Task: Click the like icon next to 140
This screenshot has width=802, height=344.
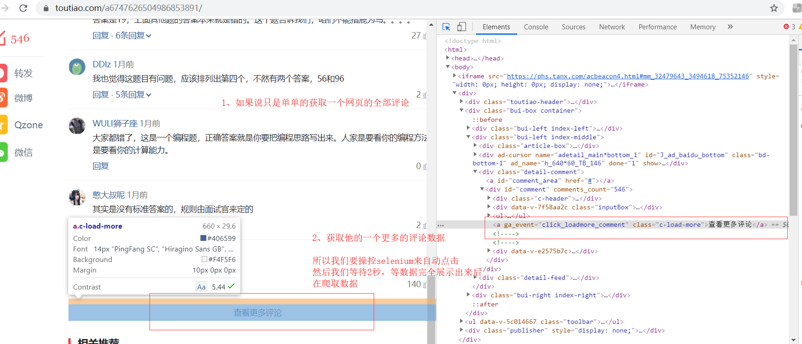Action: pos(425,284)
